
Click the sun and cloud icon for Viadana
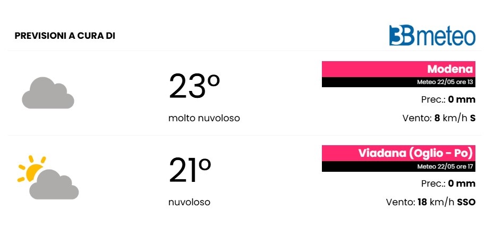point(48,177)
